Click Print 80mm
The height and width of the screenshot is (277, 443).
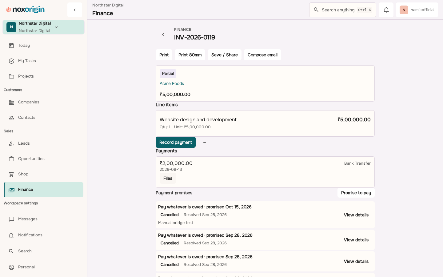click(x=190, y=55)
